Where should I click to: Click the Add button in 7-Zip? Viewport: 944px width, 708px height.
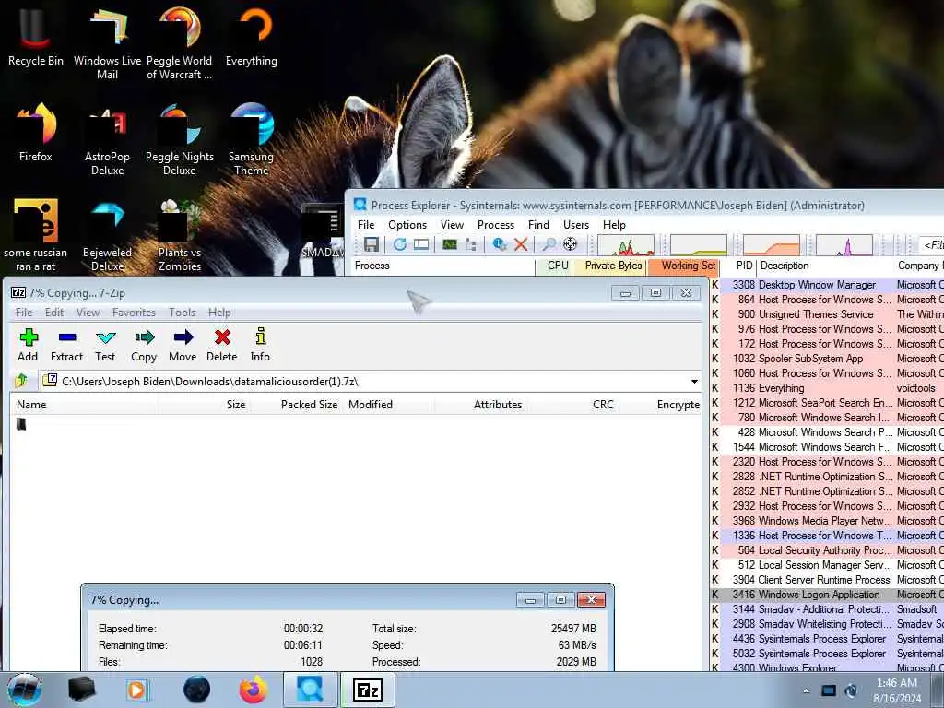coord(28,345)
